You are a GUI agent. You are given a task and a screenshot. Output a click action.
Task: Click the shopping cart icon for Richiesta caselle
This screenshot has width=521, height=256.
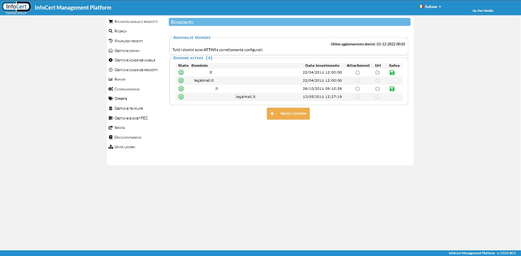111,21
